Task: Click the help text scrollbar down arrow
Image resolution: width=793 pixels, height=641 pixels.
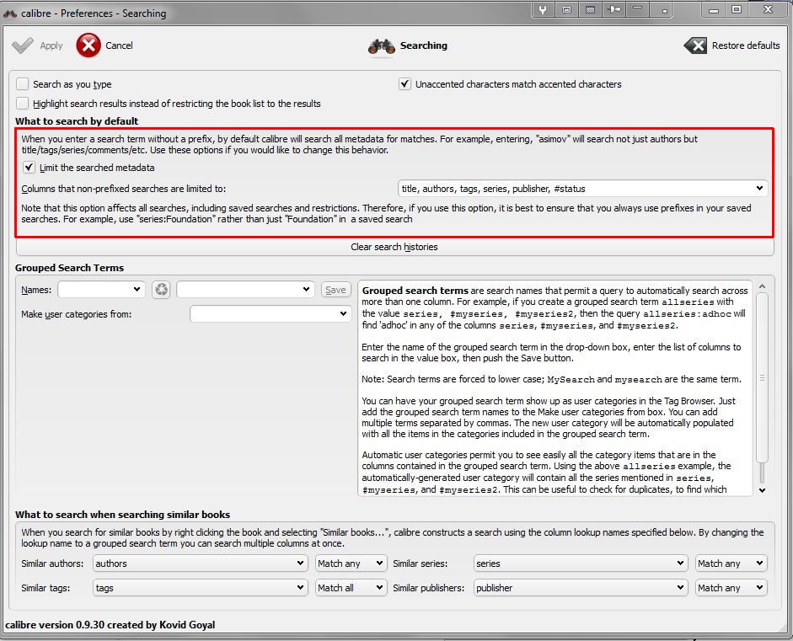Action: (x=762, y=490)
